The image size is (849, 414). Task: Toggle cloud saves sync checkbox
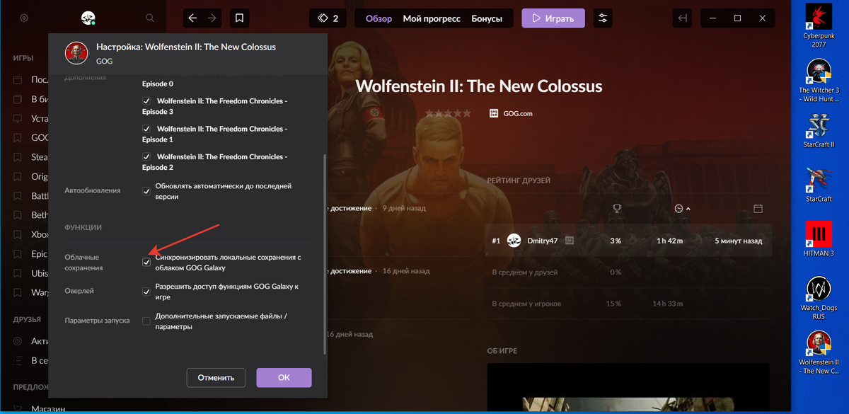tap(146, 263)
